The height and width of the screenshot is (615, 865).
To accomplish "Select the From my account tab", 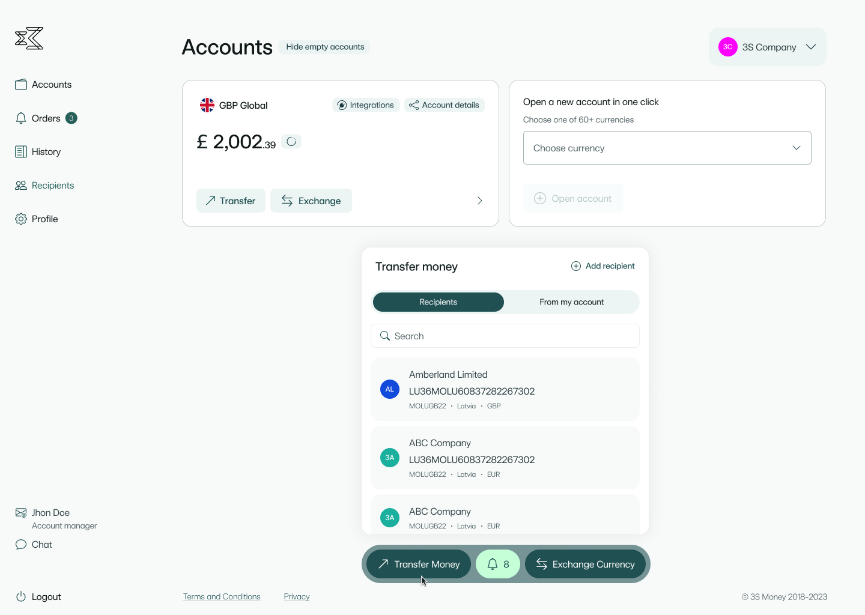I will [571, 302].
